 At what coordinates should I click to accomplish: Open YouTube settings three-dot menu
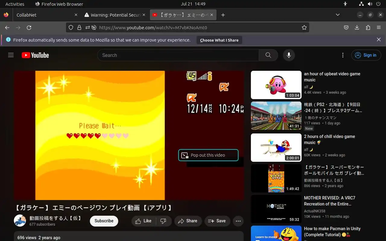click(x=343, y=55)
